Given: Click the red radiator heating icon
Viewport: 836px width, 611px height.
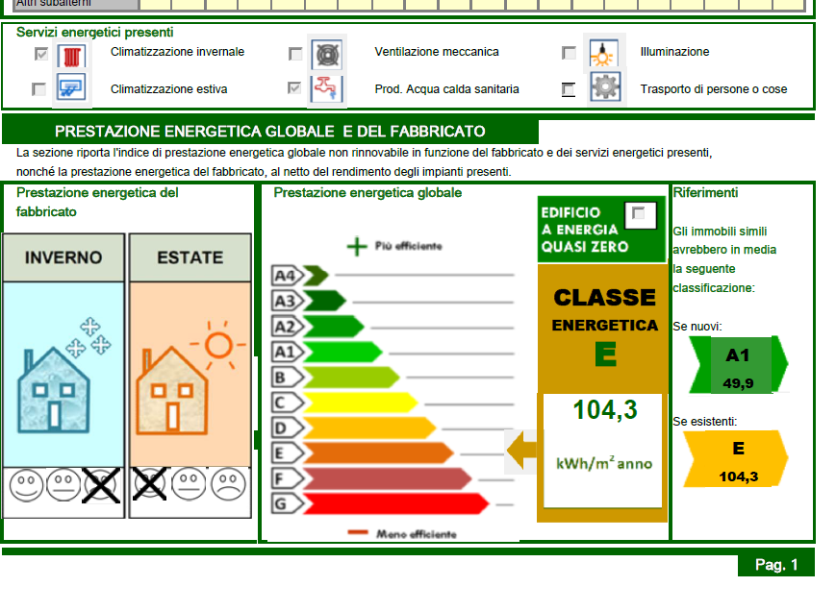Looking at the screenshot, I should point(71,55).
